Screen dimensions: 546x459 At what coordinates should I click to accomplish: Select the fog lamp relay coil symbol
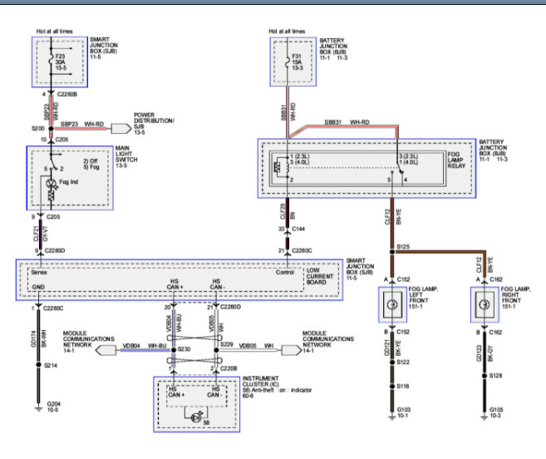(x=277, y=165)
